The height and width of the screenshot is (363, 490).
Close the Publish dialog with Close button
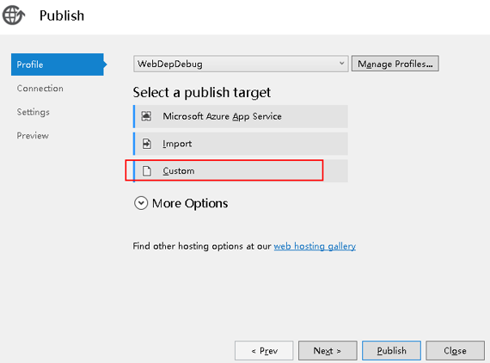point(456,350)
